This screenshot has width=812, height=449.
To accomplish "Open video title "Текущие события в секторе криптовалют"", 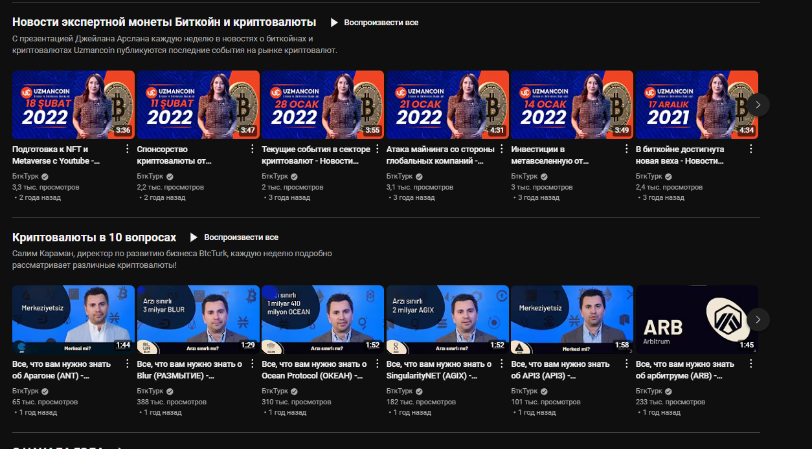I will pos(316,155).
